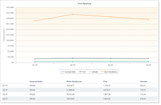Click the Gurpreet Kaler column header

point(36,81)
